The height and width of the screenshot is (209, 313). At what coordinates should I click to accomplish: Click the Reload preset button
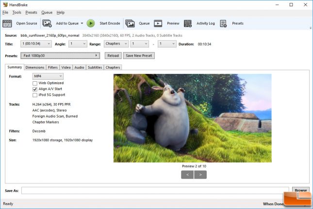[x=113, y=56]
